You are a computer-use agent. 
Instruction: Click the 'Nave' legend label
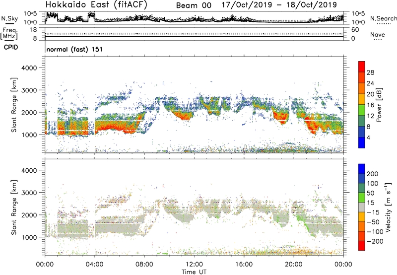coord(377,34)
